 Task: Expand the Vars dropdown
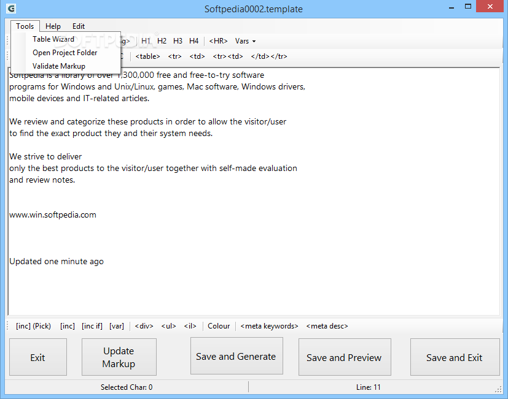[x=245, y=41]
